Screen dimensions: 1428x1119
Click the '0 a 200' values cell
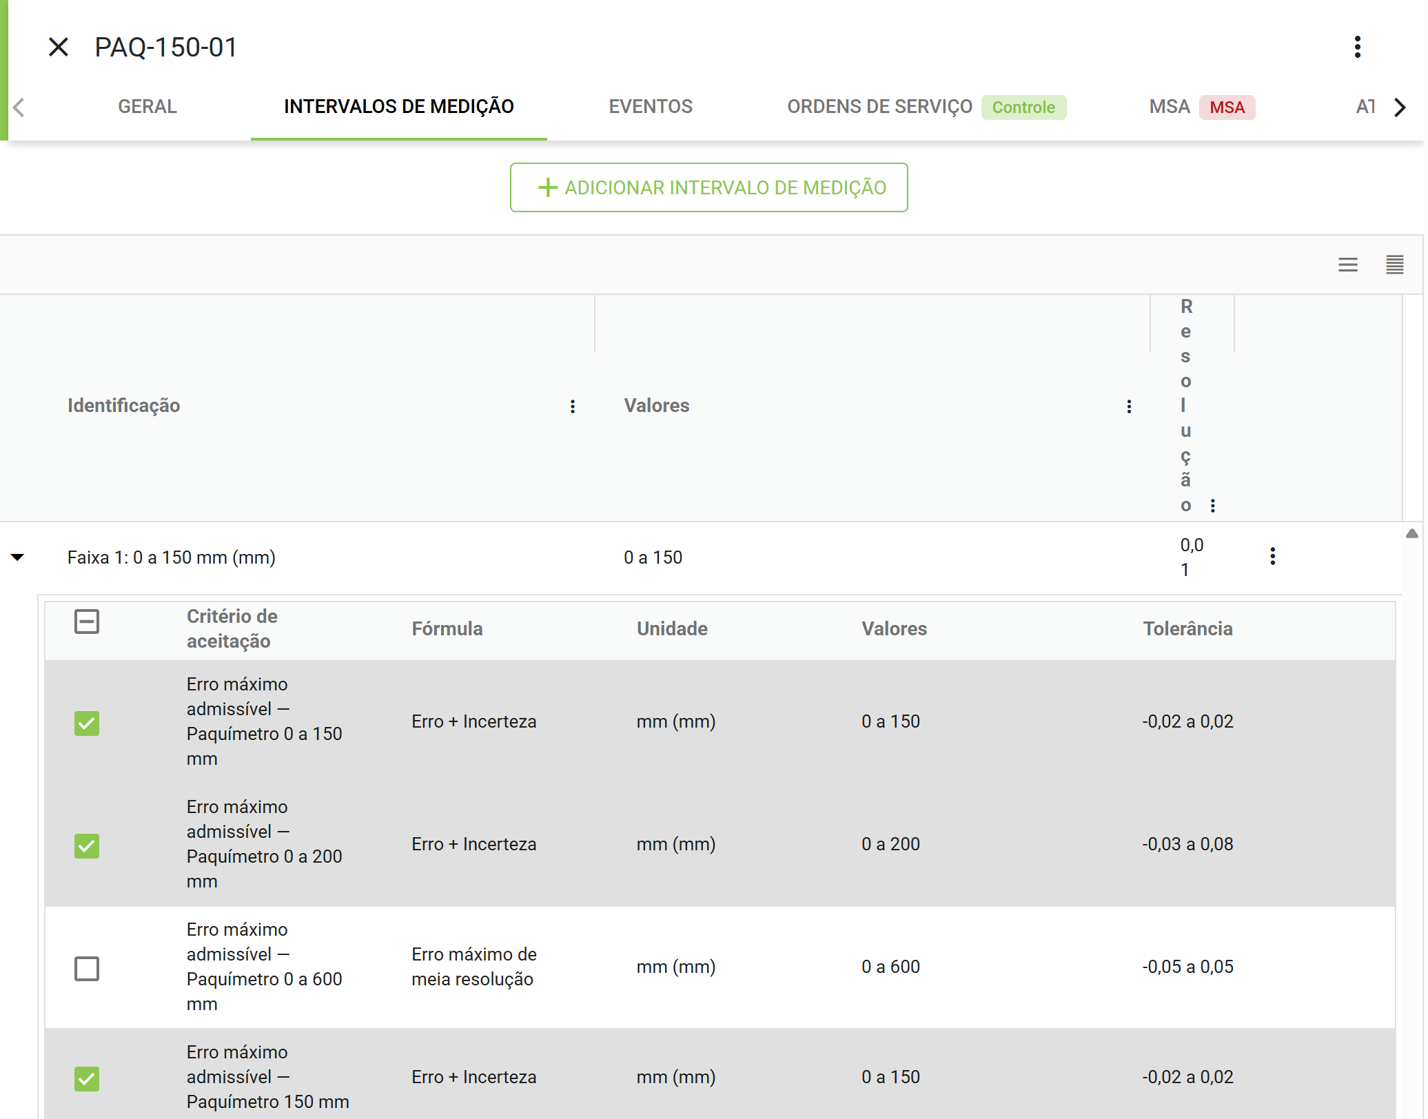(x=890, y=844)
